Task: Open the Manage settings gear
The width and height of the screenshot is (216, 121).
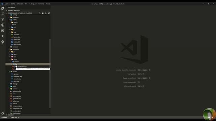Action: point(3,113)
